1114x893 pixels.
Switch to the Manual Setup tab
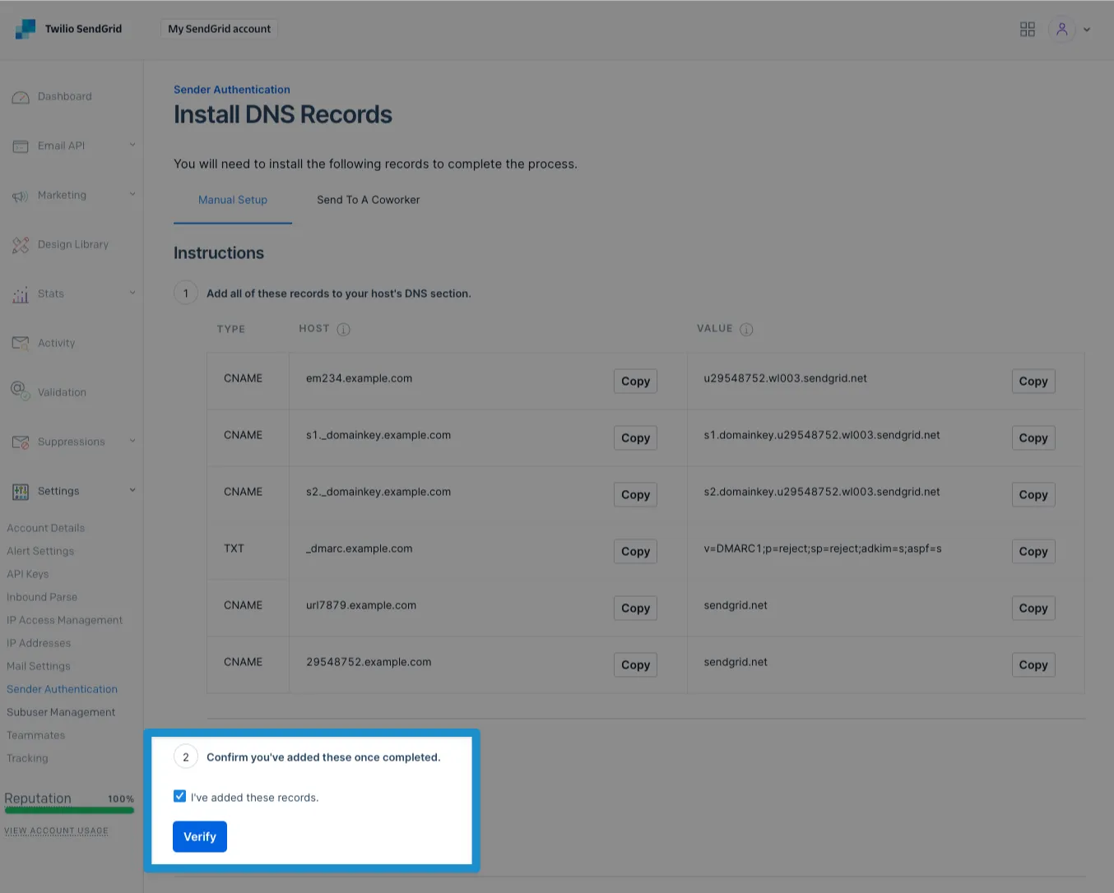(233, 200)
